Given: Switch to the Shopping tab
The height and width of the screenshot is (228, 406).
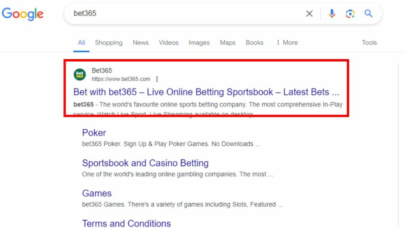Looking at the screenshot, I should (109, 43).
